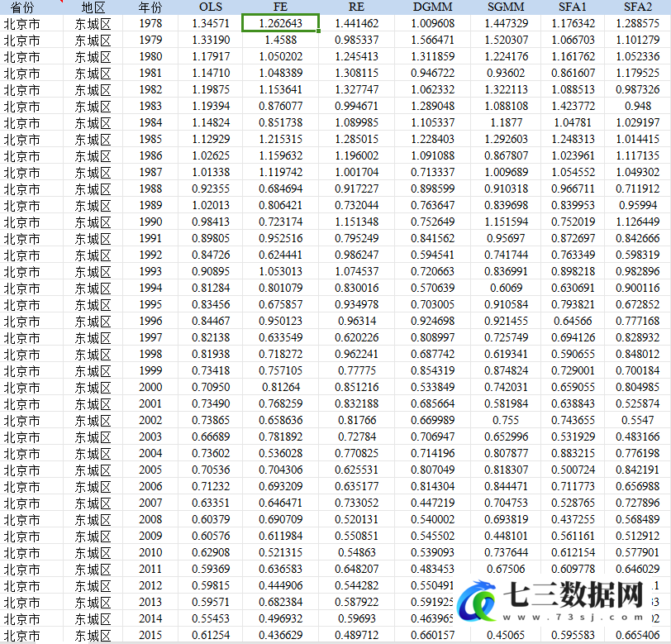
Task: Select the SFA2 column header
Action: click(638, 7)
